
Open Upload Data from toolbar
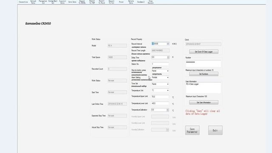click(33, 2)
